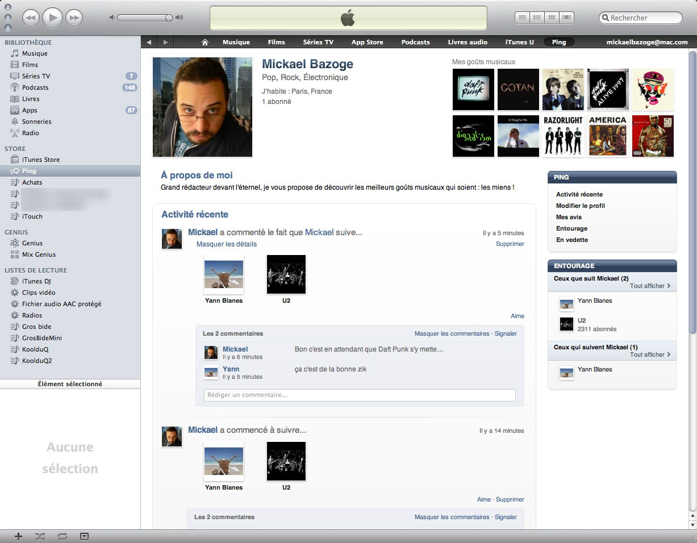
Task: Open the Podcasts store tab
Action: (x=416, y=42)
